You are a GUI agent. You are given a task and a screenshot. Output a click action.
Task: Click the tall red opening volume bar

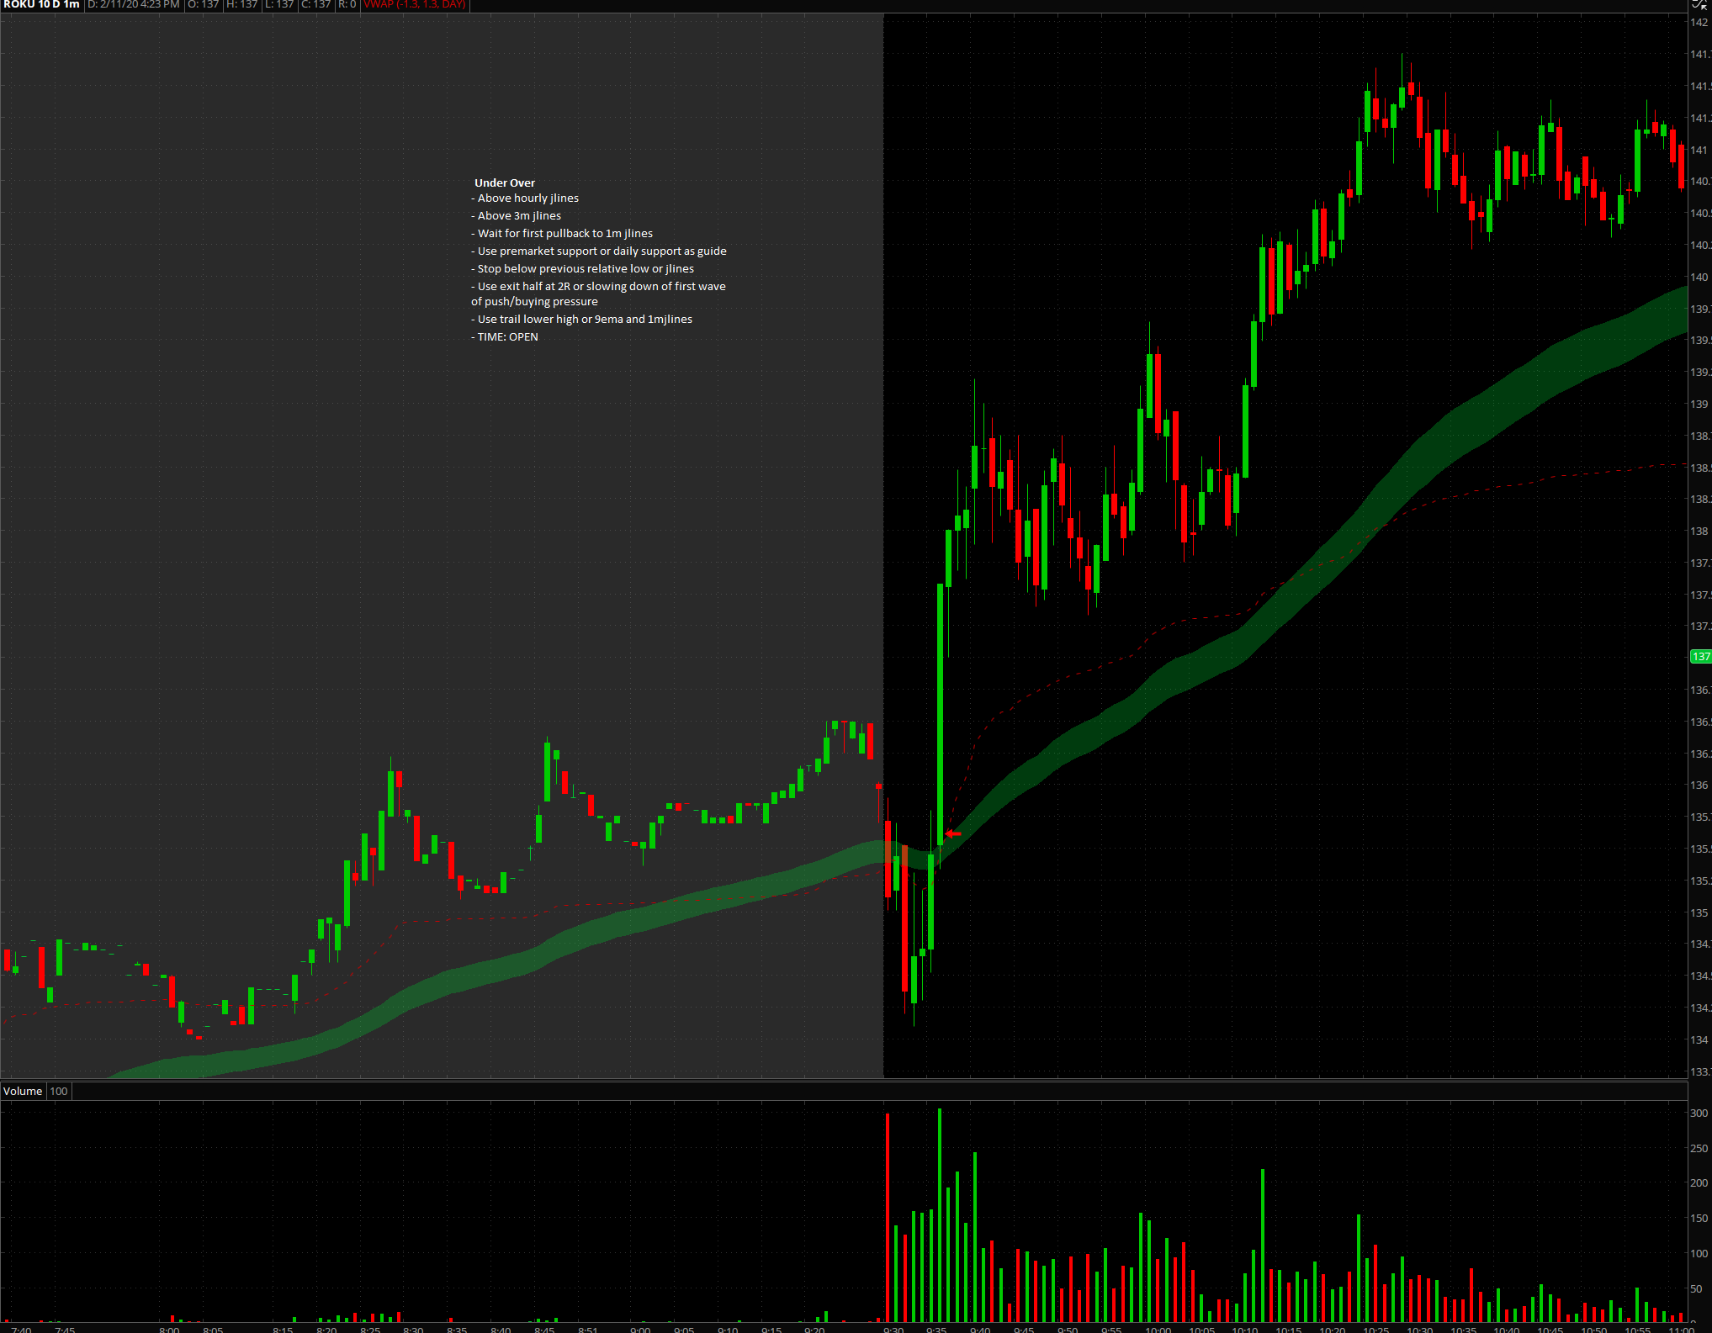[888, 1219]
